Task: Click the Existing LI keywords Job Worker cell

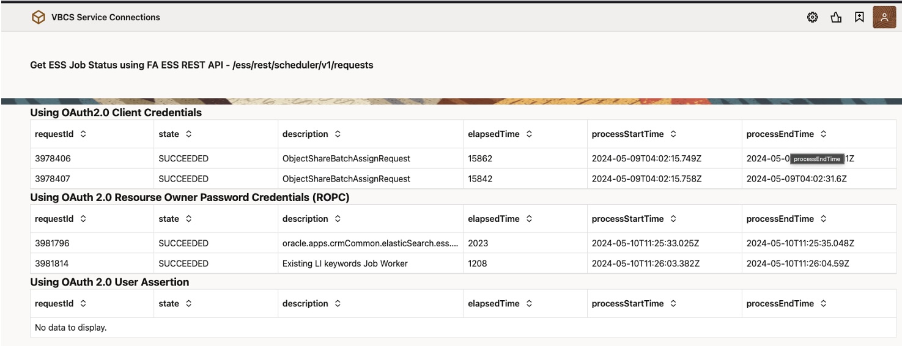Action: (x=345, y=264)
